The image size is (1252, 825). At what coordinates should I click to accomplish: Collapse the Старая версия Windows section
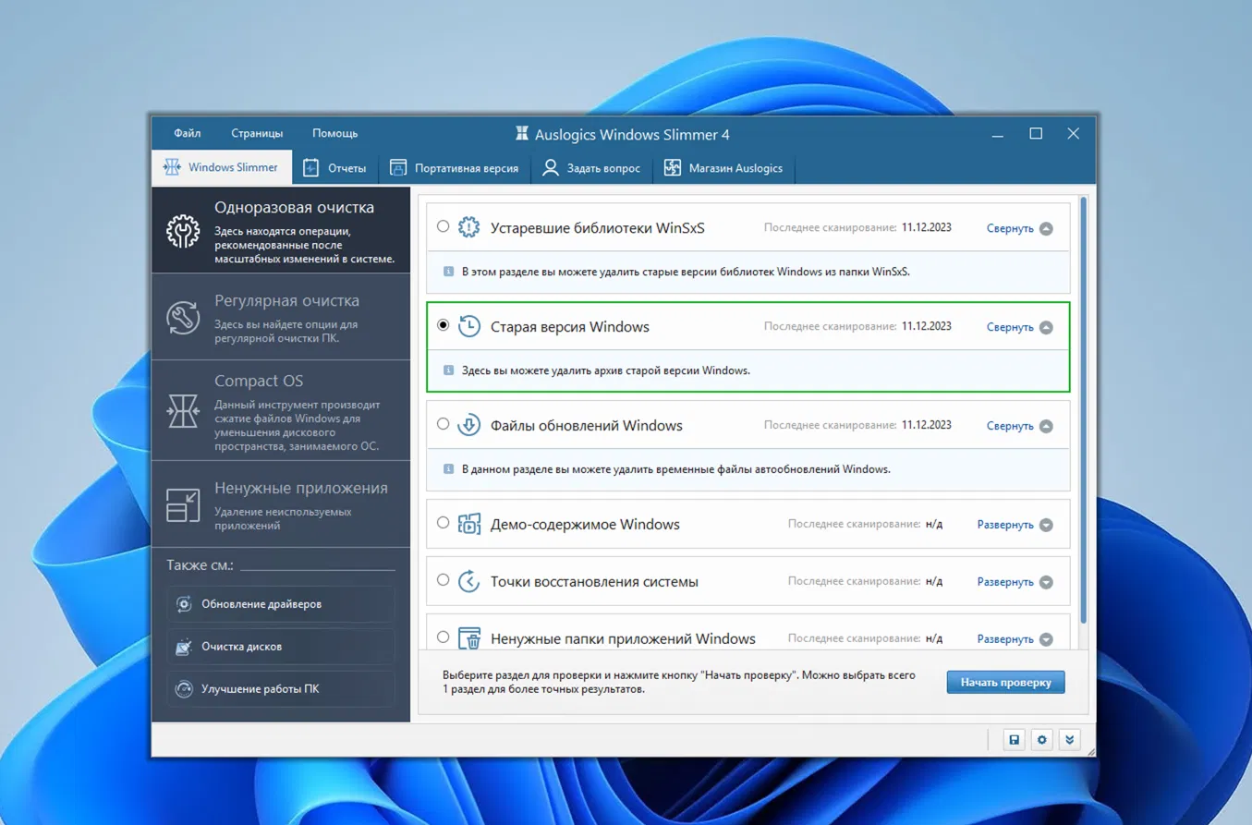(1020, 327)
